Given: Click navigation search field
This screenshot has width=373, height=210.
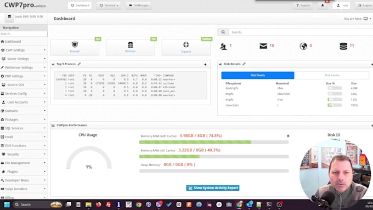Looking at the screenshot, I should click(x=24, y=34).
